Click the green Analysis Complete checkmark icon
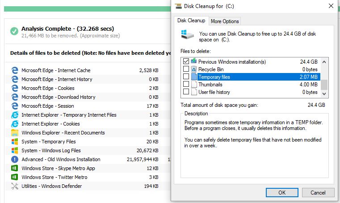This screenshot has width=340, height=203. coord(14,31)
